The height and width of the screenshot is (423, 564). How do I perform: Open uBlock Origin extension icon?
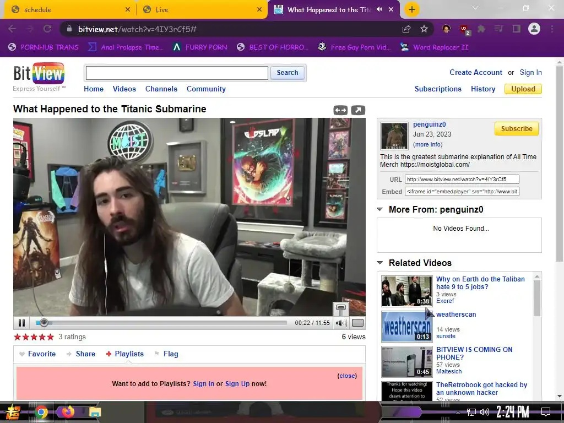click(464, 30)
